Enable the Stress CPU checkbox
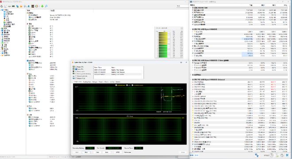Screen dimensions: 292x159 pos(76,67)
